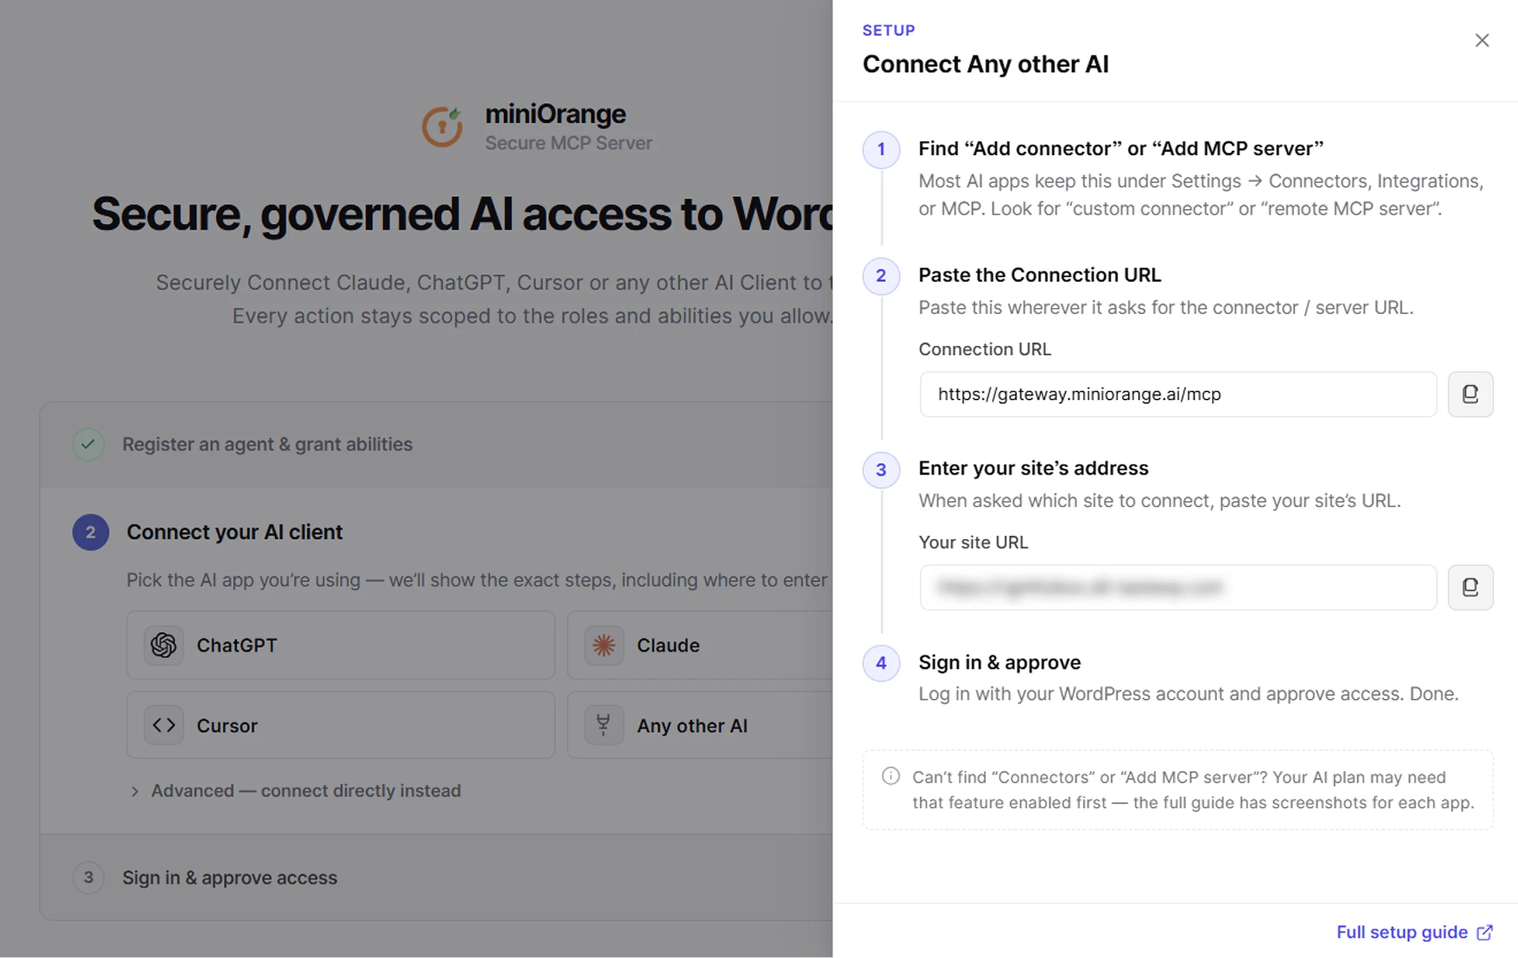This screenshot has width=1518, height=958.
Task: Copy the Connection URL with the clipboard icon
Action: (1471, 394)
